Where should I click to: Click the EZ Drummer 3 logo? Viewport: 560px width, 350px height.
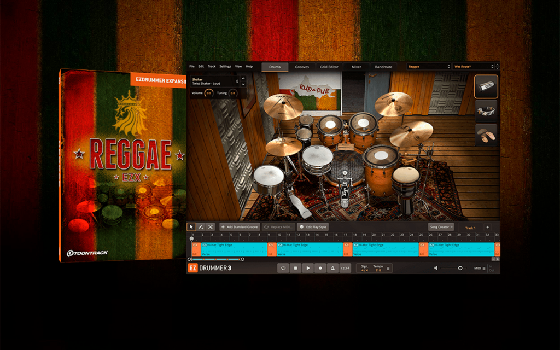click(x=210, y=268)
